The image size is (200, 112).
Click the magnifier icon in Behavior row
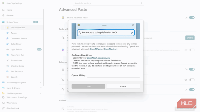[x=63, y=90]
